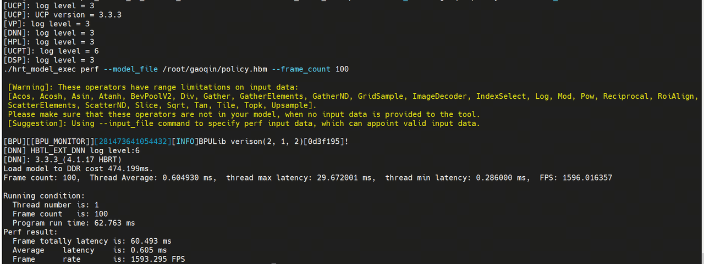
Task: Click the Load model to DDR cost line
Action: pos(78,168)
